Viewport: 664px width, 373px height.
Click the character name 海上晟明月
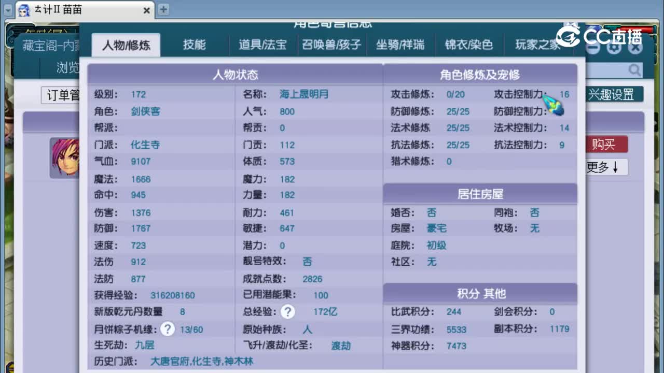[x=304, y=94]
